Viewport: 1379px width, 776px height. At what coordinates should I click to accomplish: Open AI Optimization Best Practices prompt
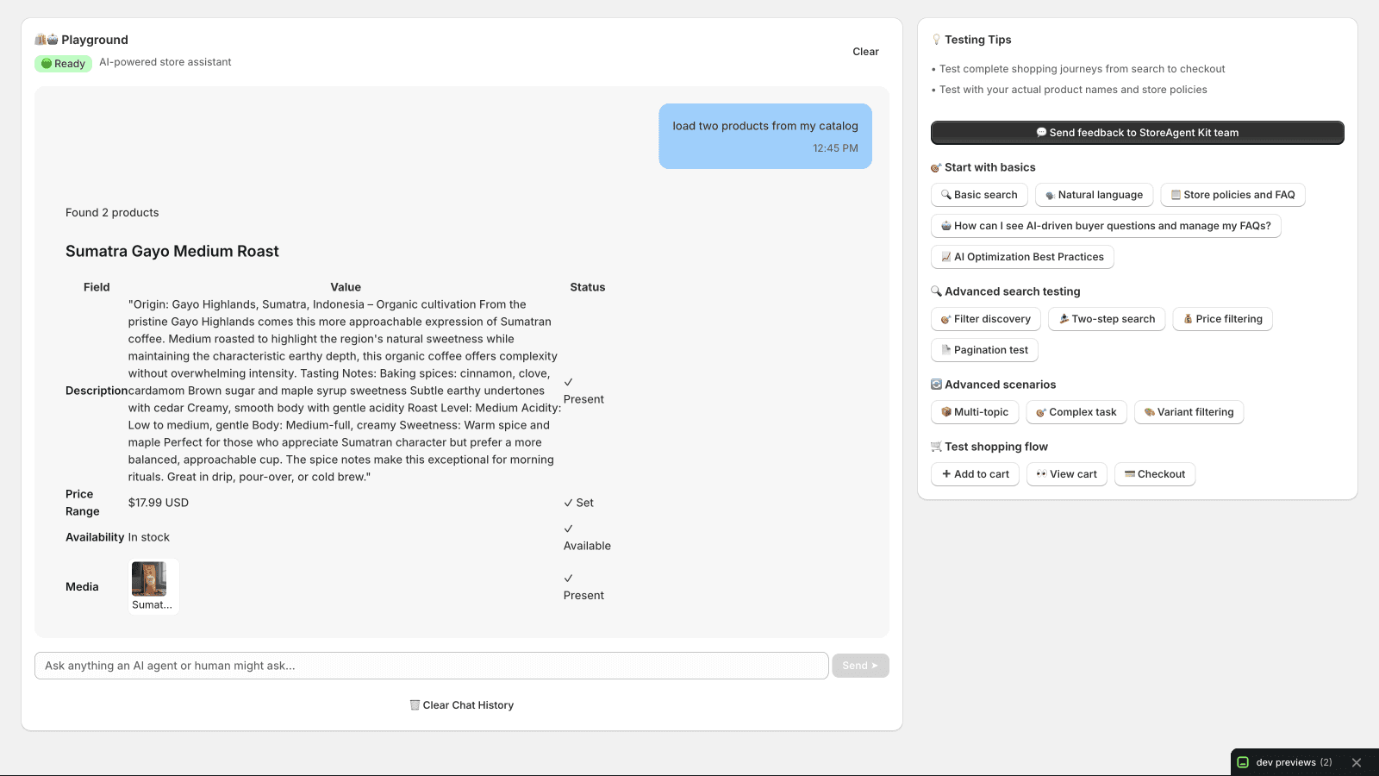pyautogui.click(x=1022, y=257)
